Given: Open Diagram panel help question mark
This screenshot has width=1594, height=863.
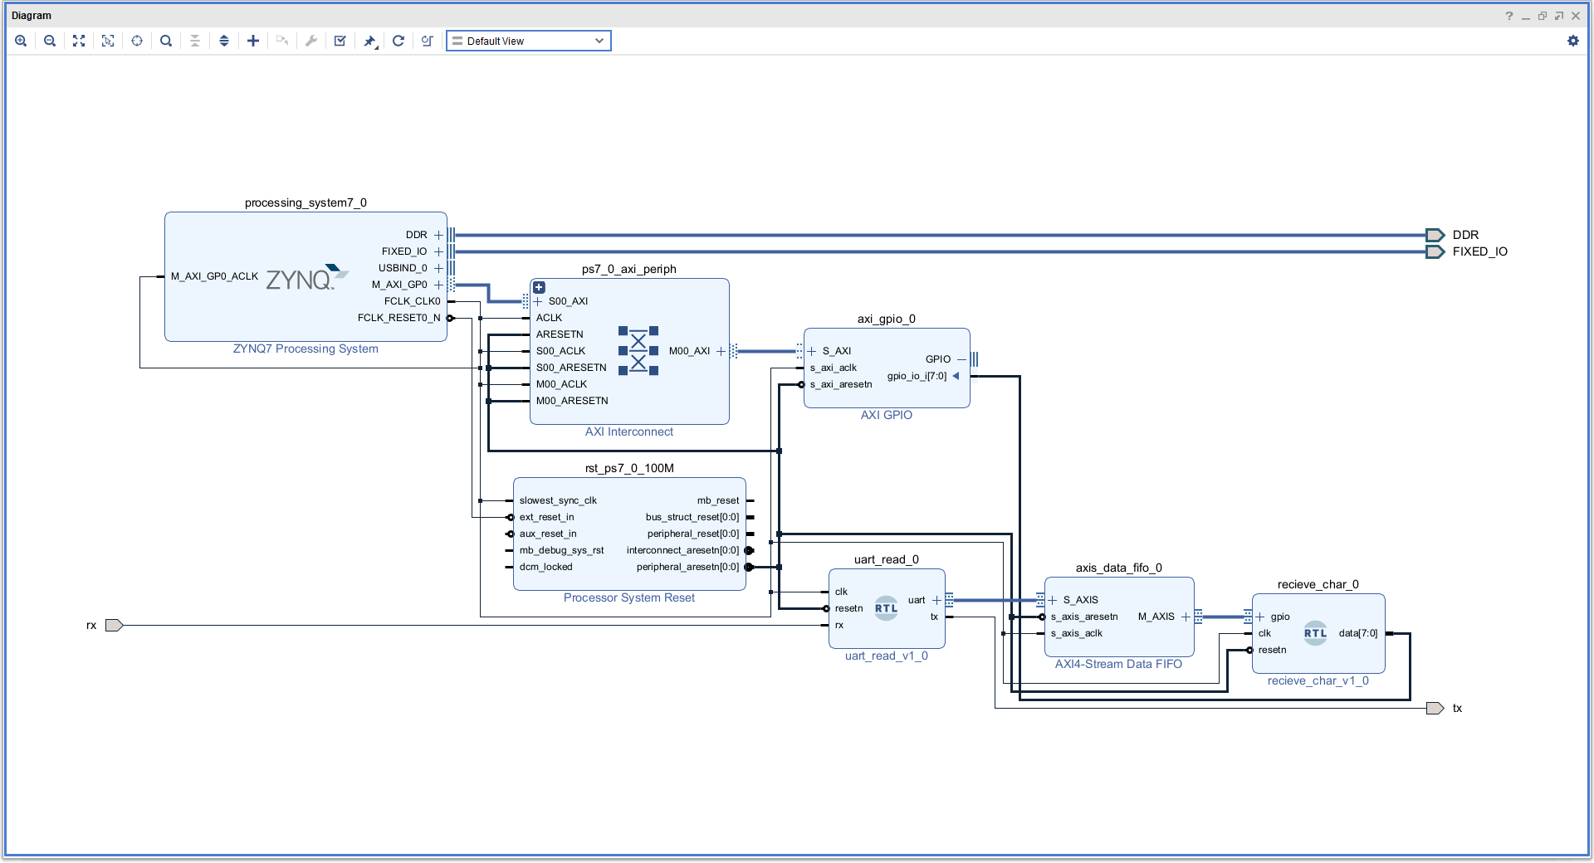Looking at the screenshot, I should coord(1508,16).
